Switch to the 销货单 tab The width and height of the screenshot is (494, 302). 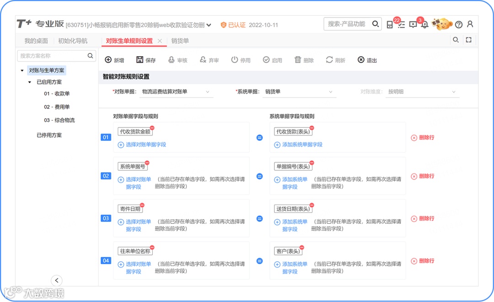click(180, 41)
